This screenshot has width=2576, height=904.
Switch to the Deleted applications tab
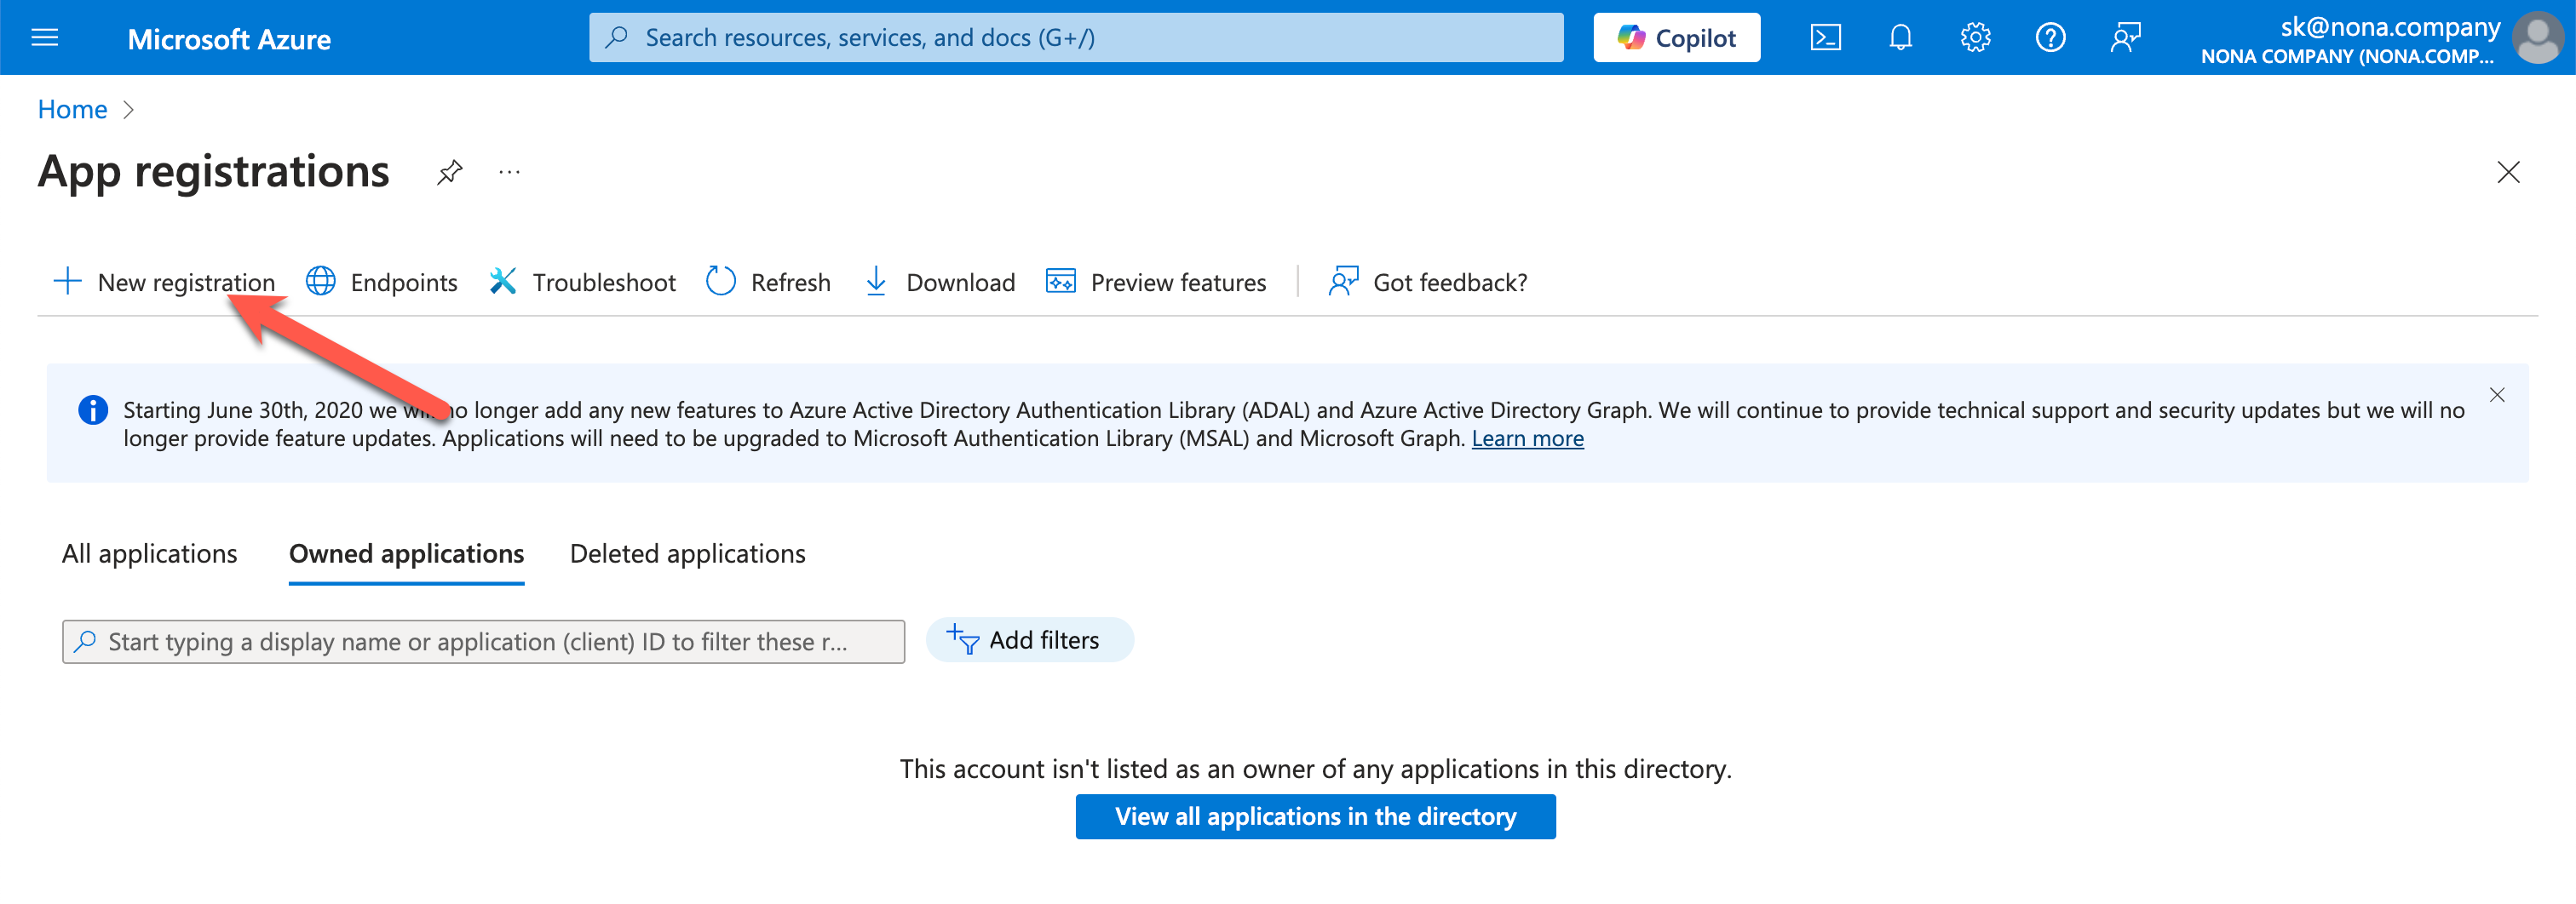pyautogui.click(x=687, y=553)
